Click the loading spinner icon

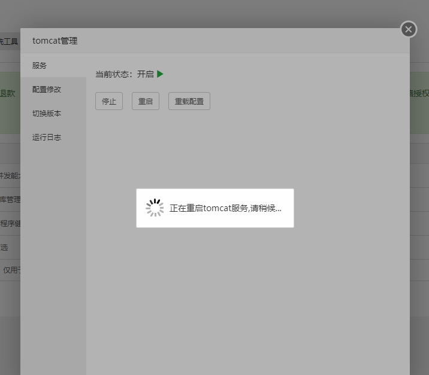(x=155, y=208)
